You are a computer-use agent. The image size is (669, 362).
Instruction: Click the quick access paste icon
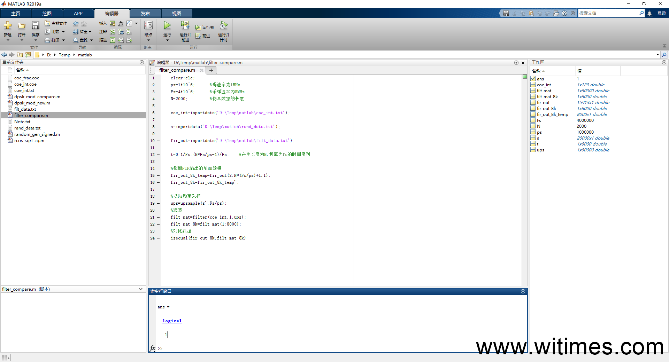point(531,13)
